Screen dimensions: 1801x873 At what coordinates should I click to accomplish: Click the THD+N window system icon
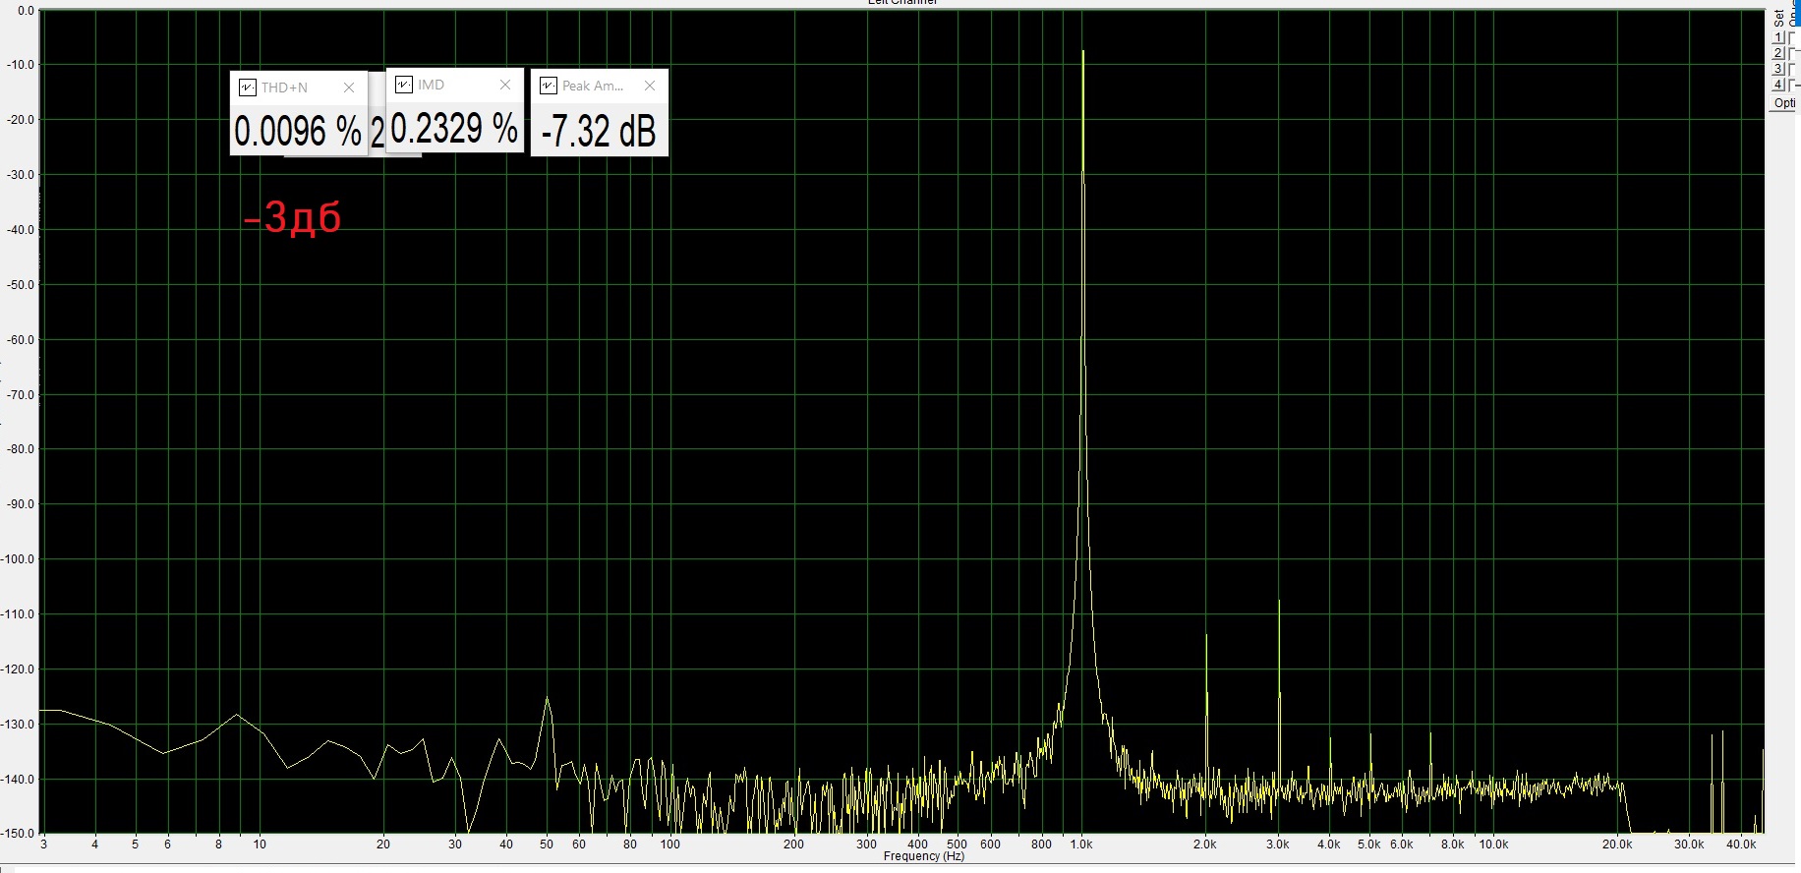[248, 87]
